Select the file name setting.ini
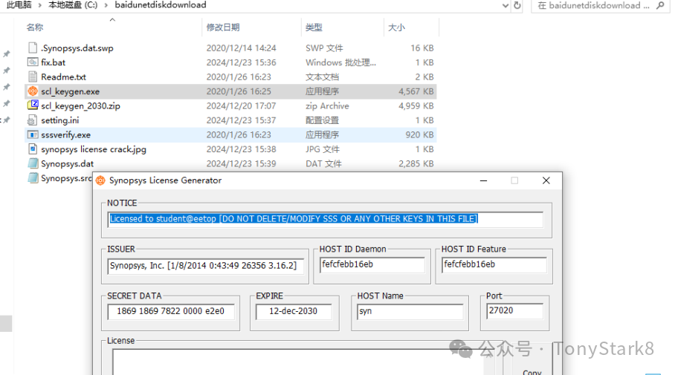The height and width of the screenshot is (375, 675). coord(59,120)
